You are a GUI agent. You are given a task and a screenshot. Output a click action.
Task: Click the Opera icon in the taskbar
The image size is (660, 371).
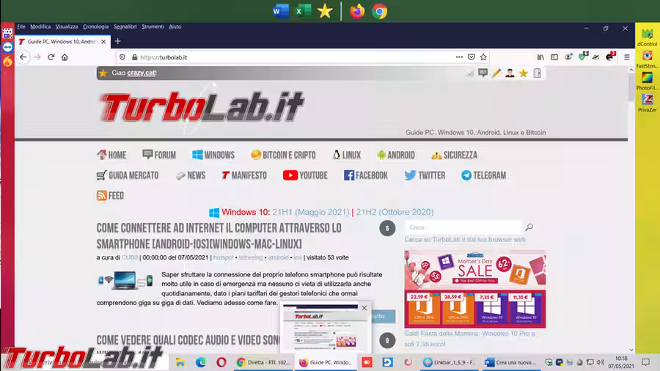(x=221, y=362)
